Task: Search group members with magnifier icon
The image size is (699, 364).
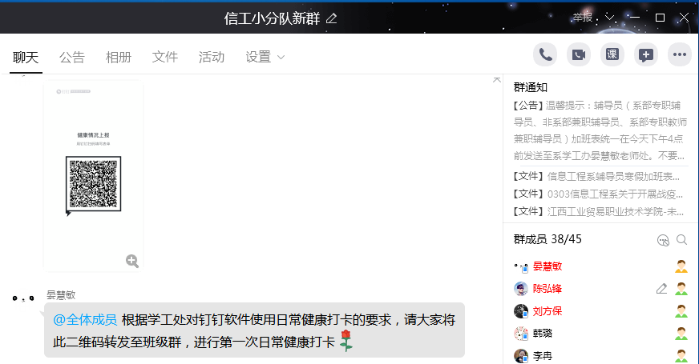Action: [x=681, y=239]
